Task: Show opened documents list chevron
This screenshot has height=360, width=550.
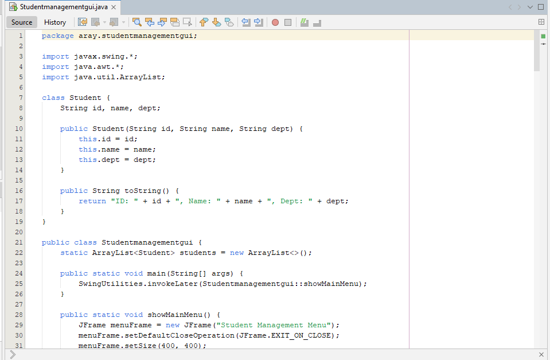Action: pos(530,7)
